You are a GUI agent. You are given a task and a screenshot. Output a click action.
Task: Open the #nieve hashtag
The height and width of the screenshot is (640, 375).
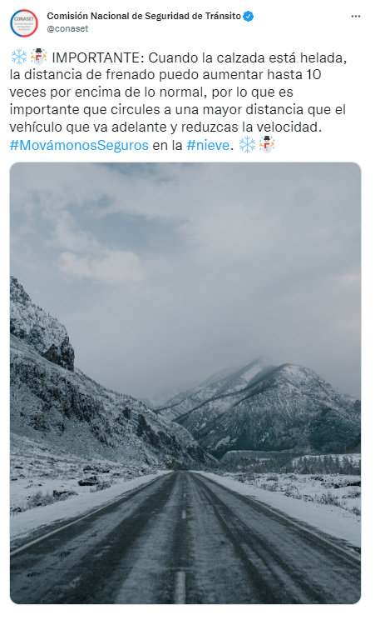208,145
